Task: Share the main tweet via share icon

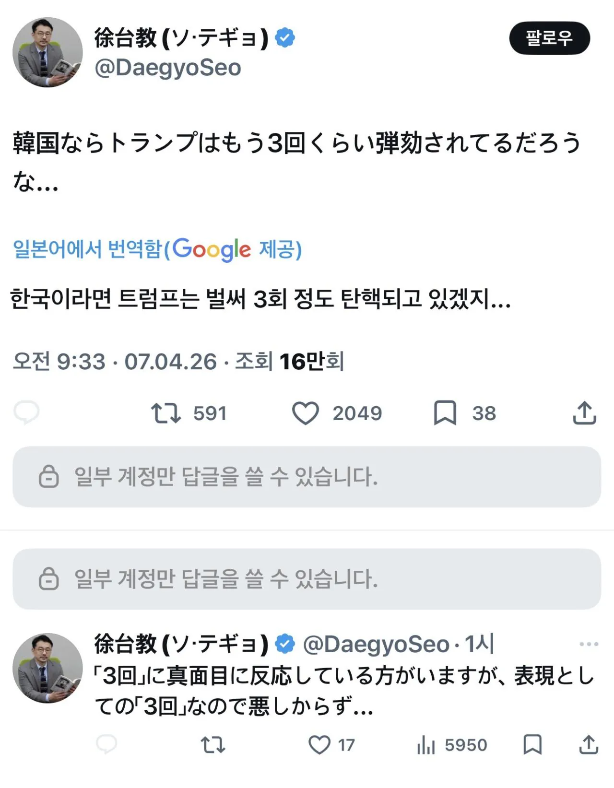Action: pos(584,413)
